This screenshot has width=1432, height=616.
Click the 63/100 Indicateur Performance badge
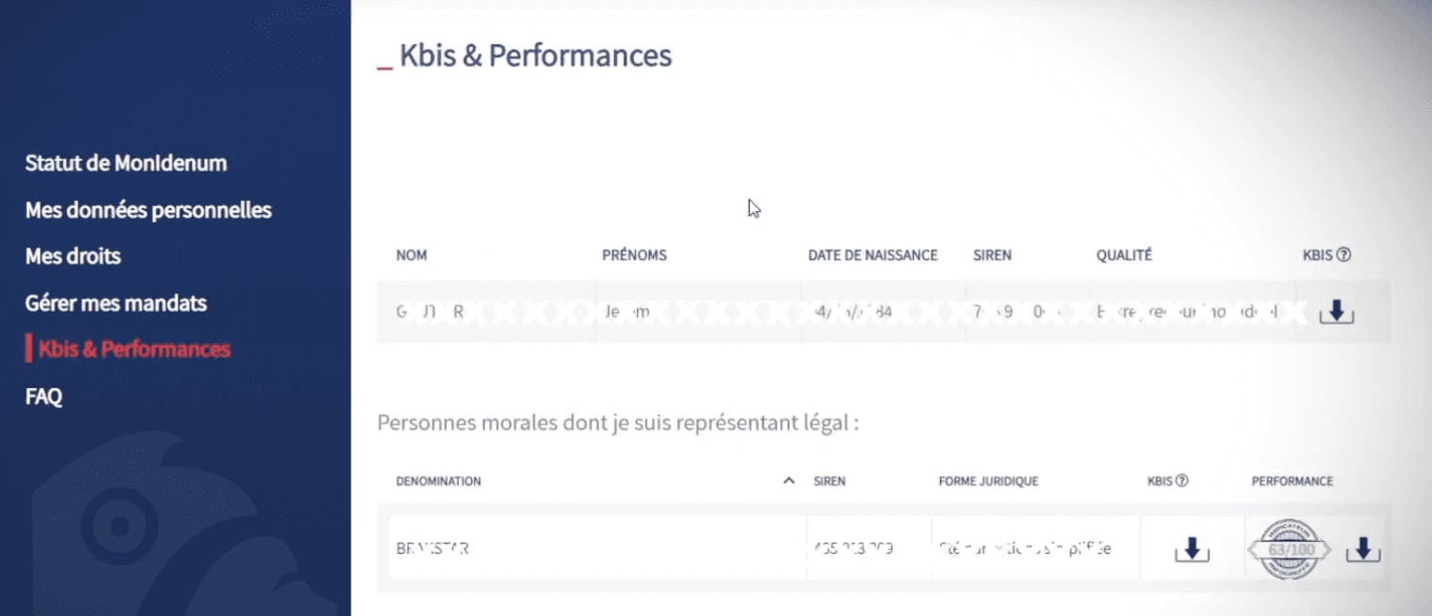tap(1289, 547)
